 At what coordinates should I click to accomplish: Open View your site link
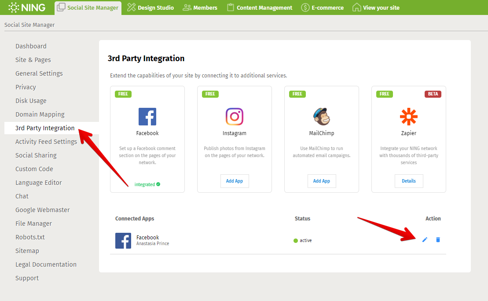point(376,7)
